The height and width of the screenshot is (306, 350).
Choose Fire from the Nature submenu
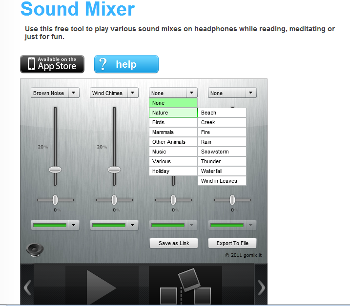pyautogui.click(x=222, y=132)
